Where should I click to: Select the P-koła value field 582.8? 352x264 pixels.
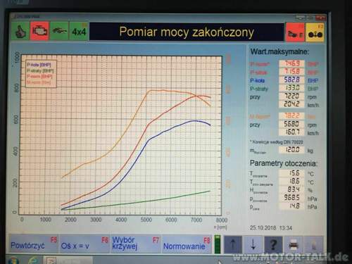[x=291, y=80]
